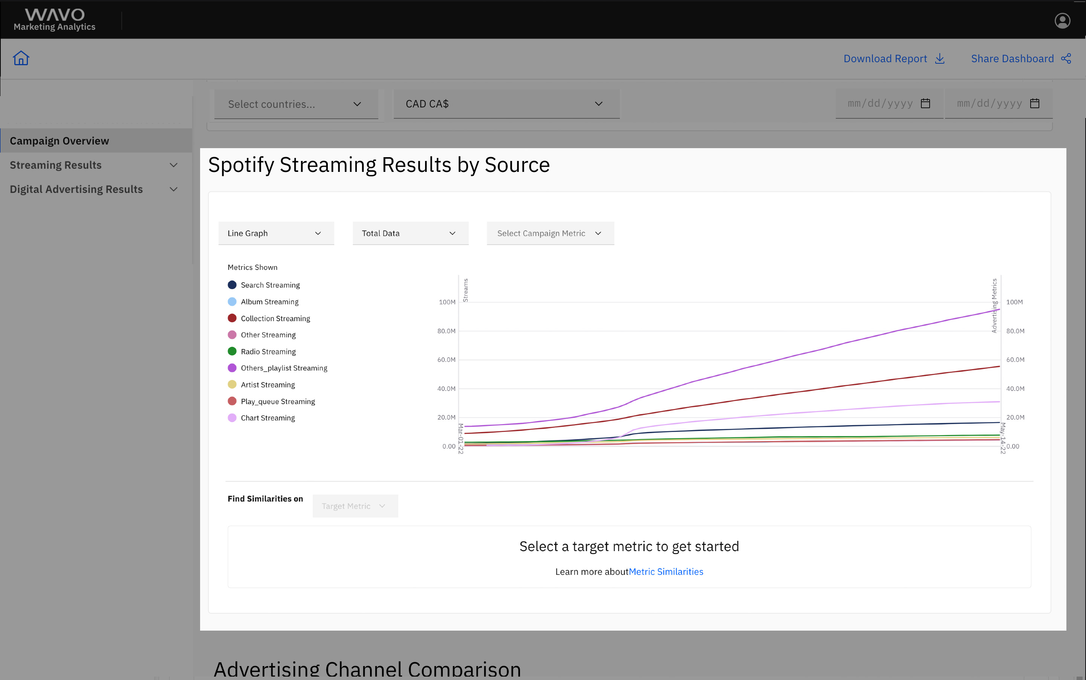This screenshot has width=1086, height=680.
Task: Open Metric Similarities link
Action: (666, 571)
